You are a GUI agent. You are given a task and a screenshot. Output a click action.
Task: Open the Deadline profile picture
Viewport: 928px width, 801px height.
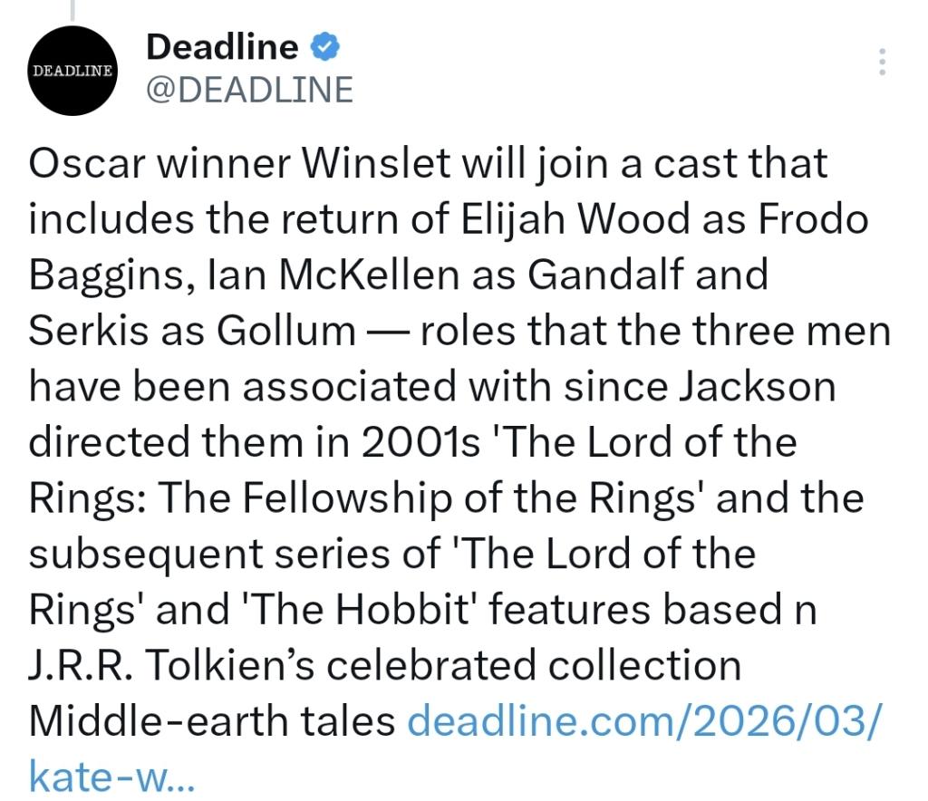click(x=71, y=71)
